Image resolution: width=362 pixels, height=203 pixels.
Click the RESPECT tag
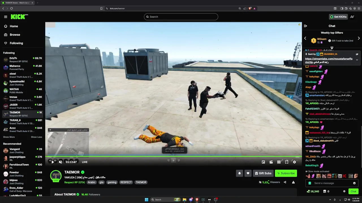coord(126,182)
